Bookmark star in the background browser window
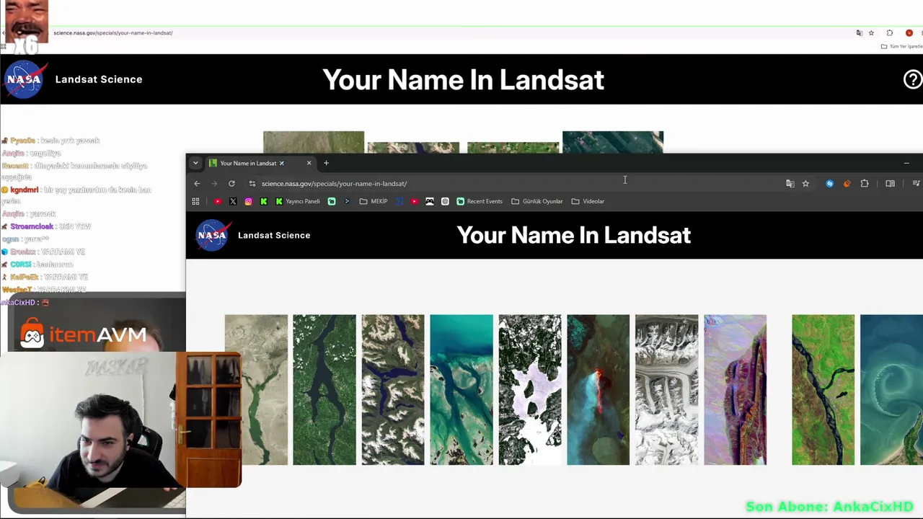923x519 pixels. click(x=871, y=33)
